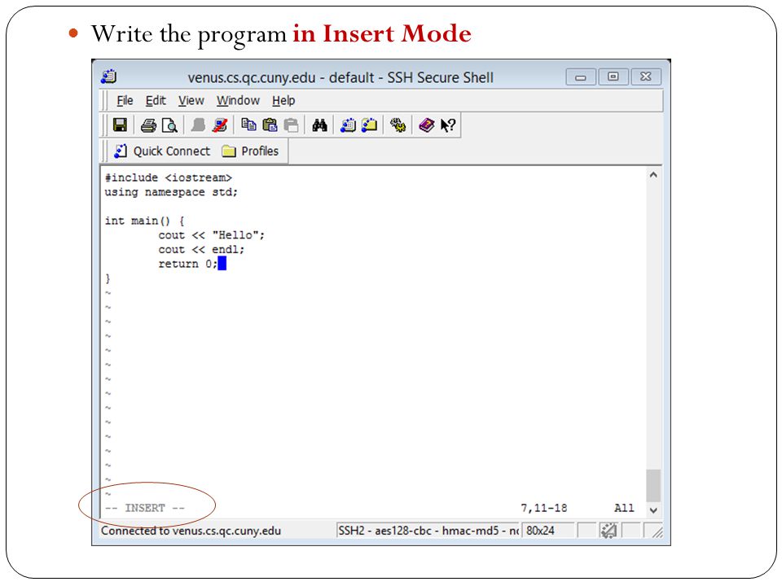Click the 'SSH2 - aes128-cbc' status field

[x=428, y=531]
